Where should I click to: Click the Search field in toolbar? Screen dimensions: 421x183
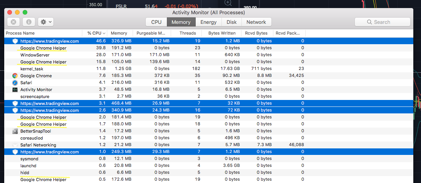pos(382,22)
